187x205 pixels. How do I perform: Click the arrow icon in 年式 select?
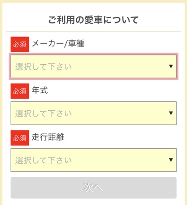(171, 113)
